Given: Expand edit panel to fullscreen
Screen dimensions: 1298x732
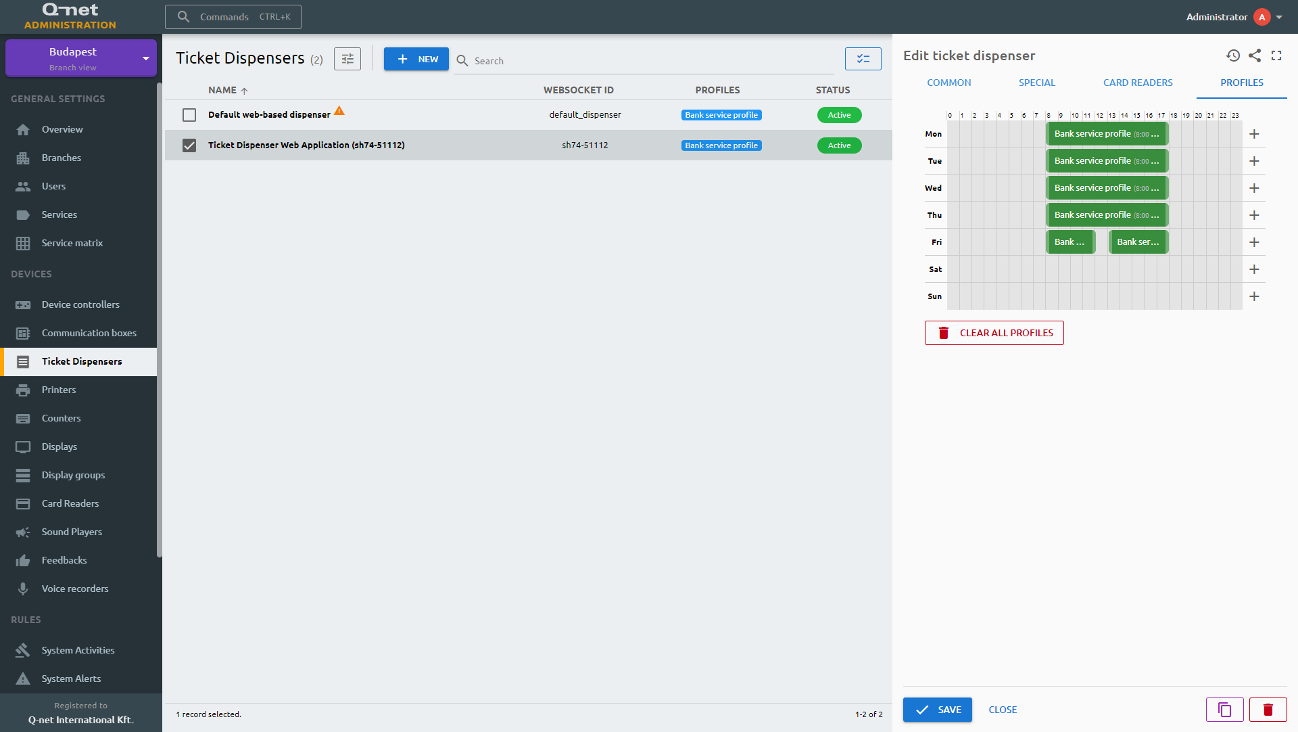Looking at the screenshot, I should pos(1276,55).
